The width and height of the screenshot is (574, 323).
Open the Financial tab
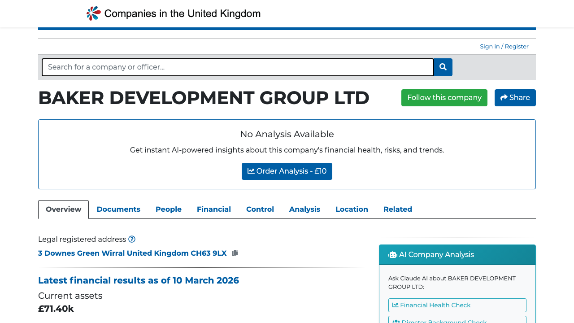coord(214,209)
